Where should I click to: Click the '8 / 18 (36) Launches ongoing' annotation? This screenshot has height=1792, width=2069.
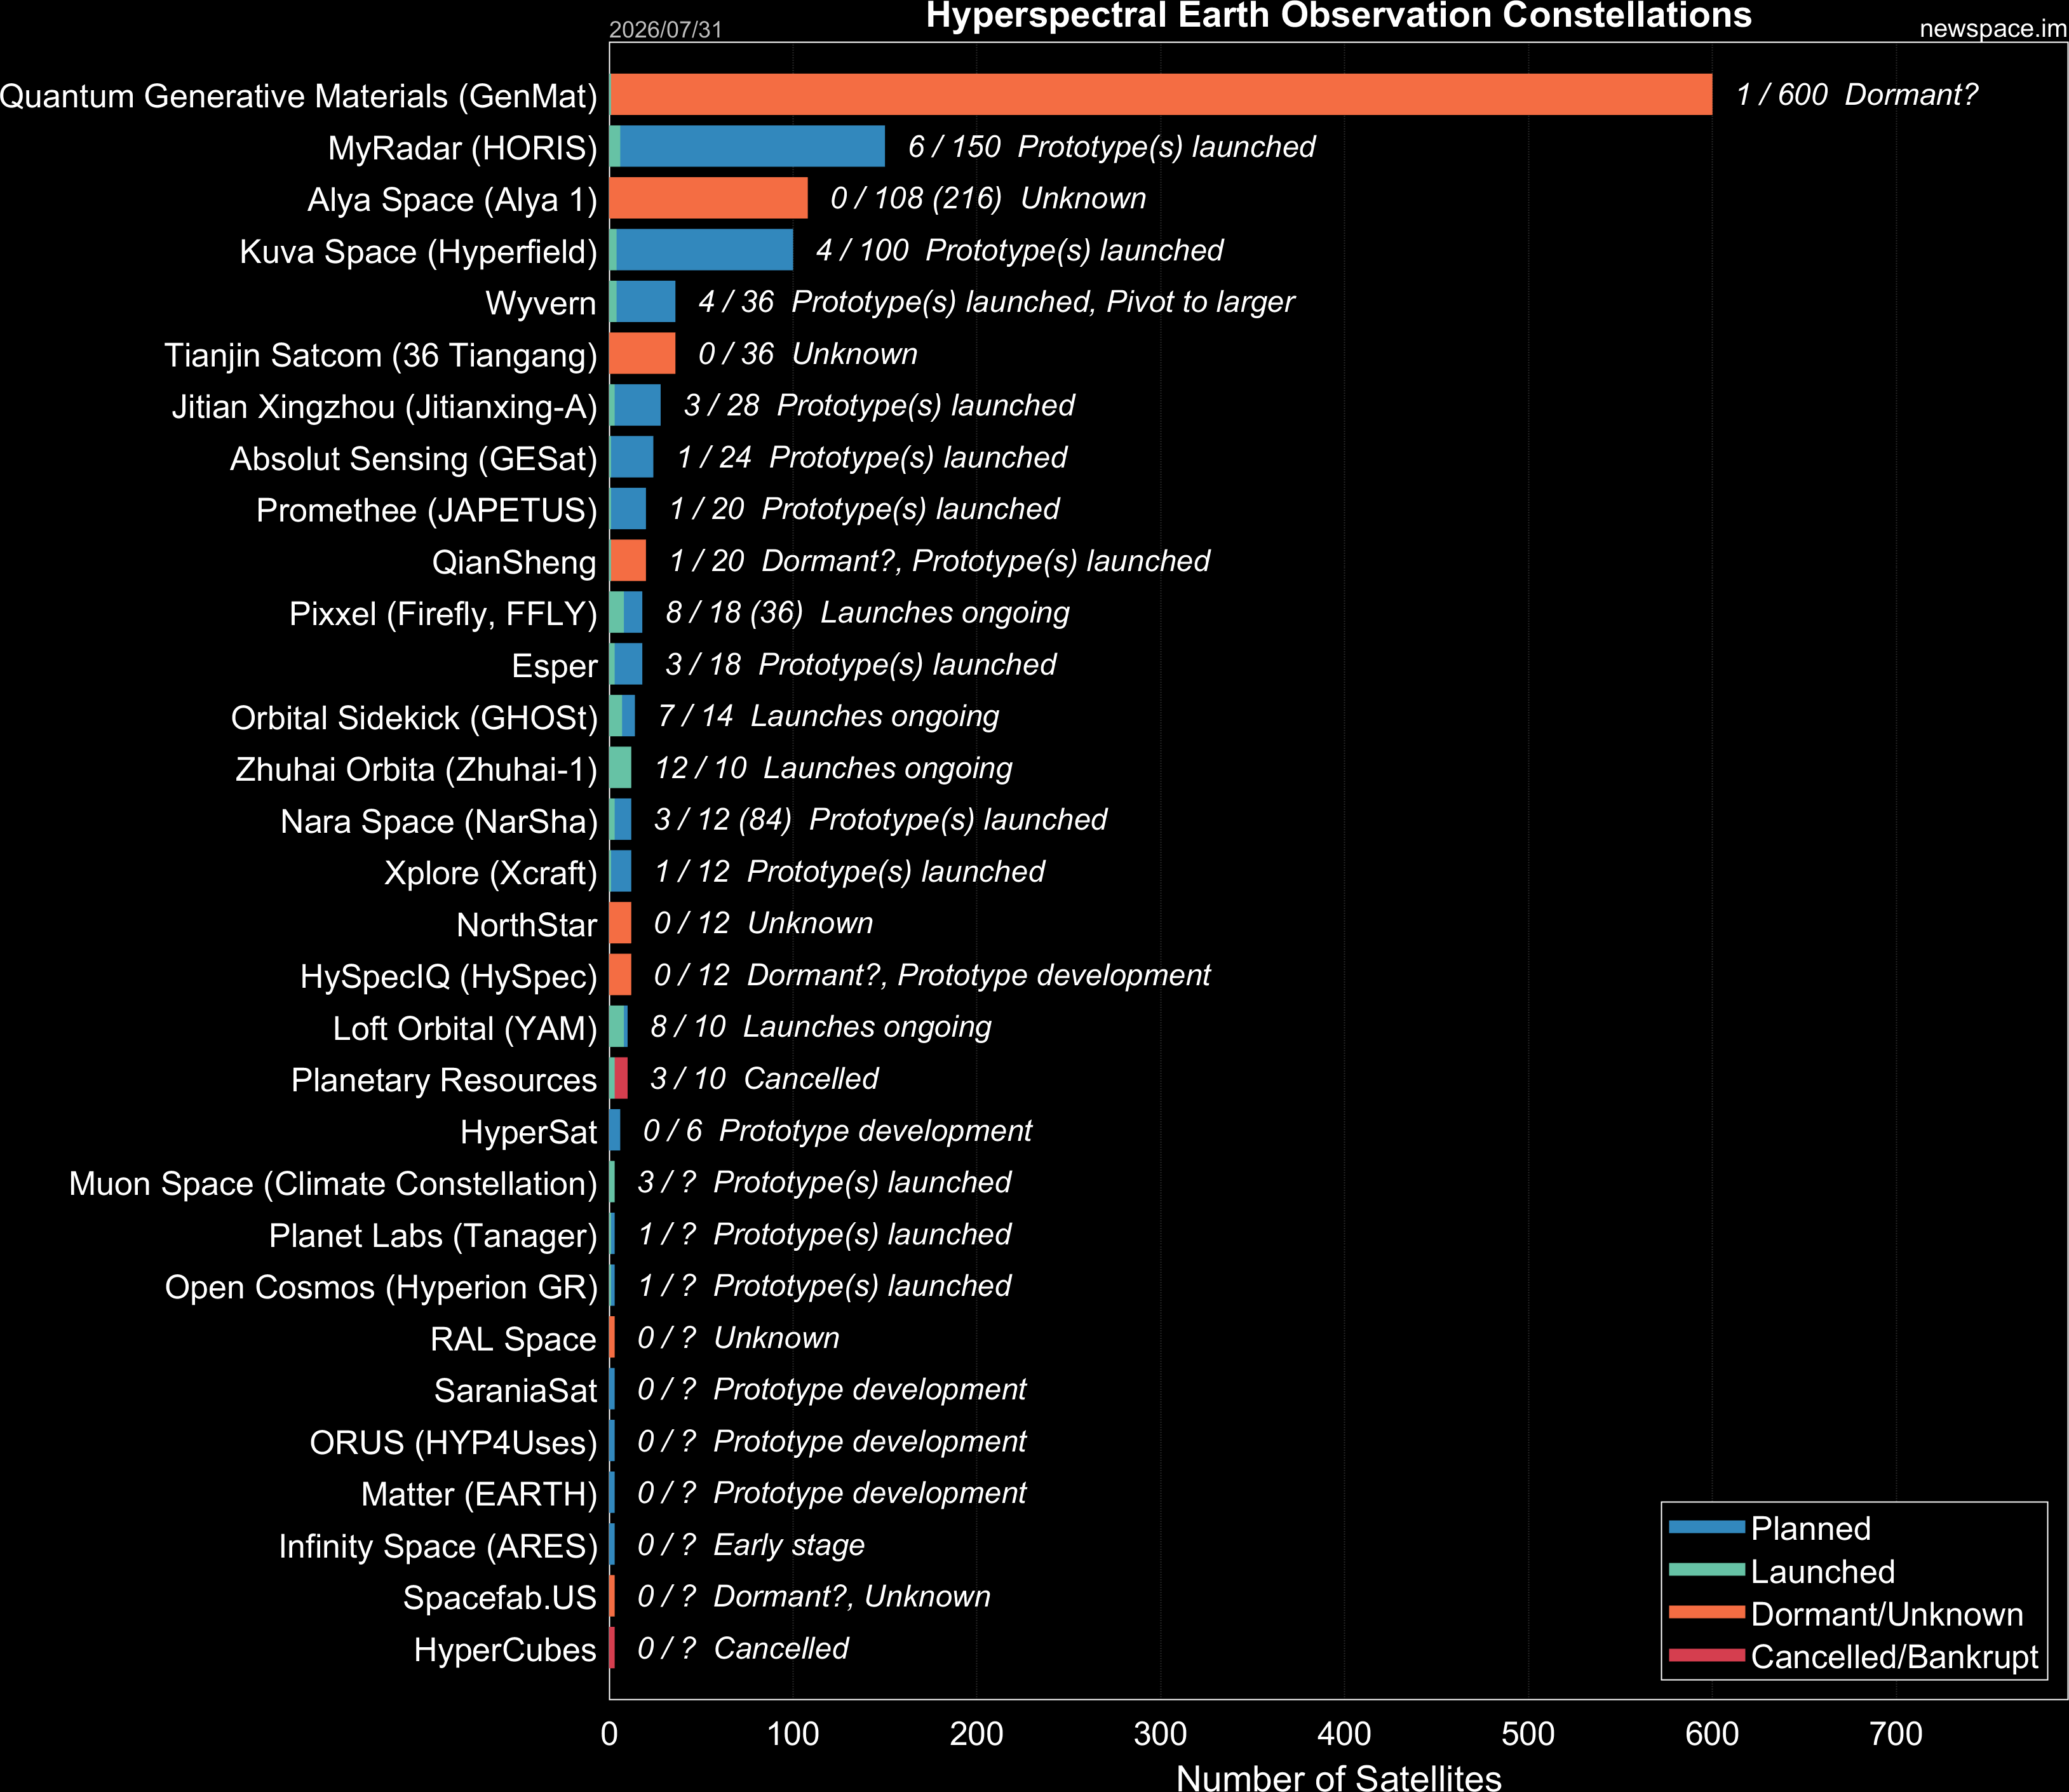[x=867, y=613]
